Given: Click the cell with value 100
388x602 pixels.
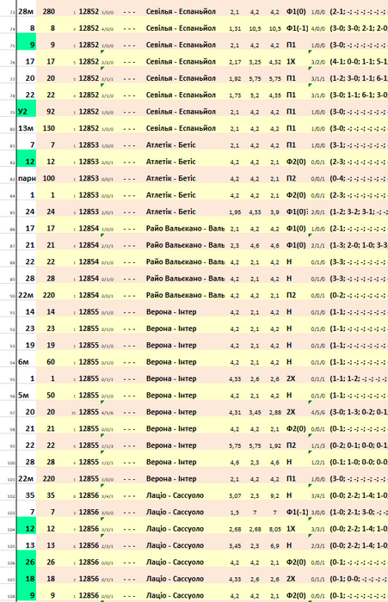Looking at the screenshot, I should (x=49, y=179).
